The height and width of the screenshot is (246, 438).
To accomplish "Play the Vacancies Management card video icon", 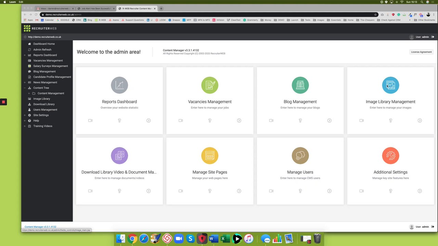I will (x=181, y=120).
